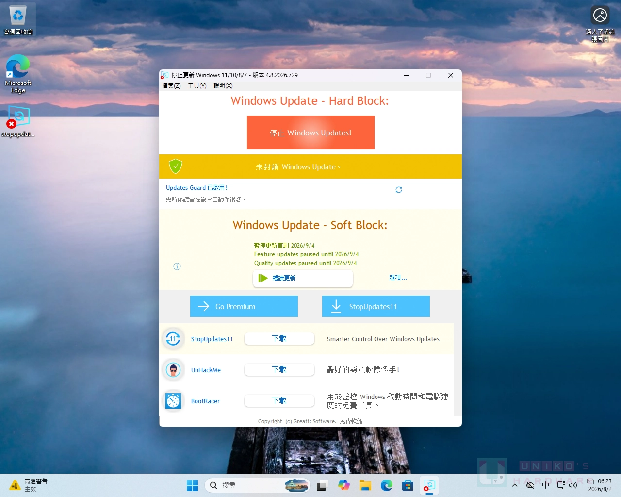Screen dimensions: 621x497
Task: Click the green shield status icon
Action: coord(176,166)
